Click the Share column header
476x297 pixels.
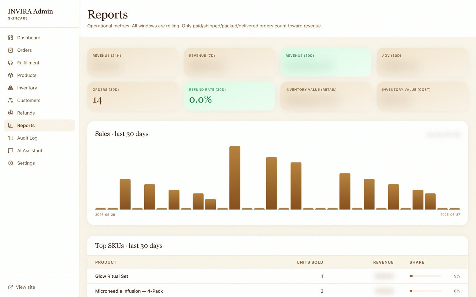(x=417, y=262)
